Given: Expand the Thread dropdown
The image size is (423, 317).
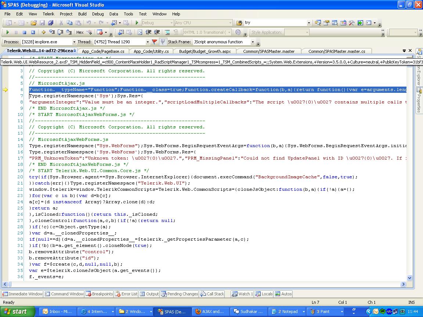Looking at the screenshot, I should coord(148,42).
